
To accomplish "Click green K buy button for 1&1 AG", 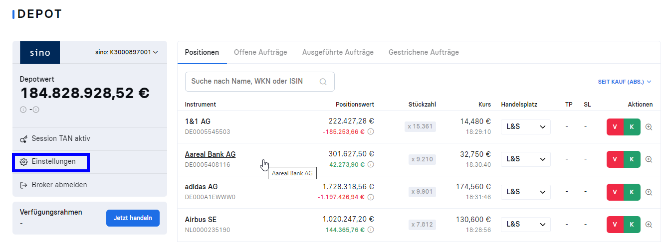I will coord(632,127).
